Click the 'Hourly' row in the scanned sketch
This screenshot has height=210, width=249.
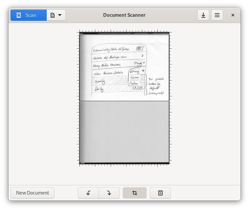100,82
